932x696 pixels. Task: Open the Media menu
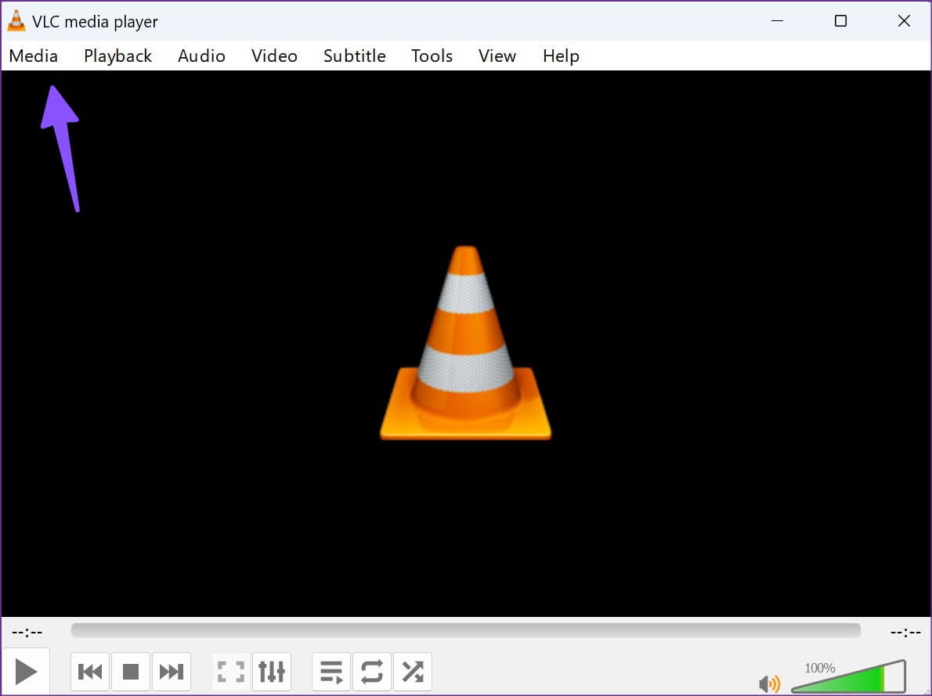click(x=33, y=56)
